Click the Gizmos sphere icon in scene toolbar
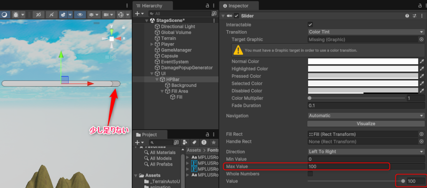Screen dimensions: 427x188 [121, 15]
